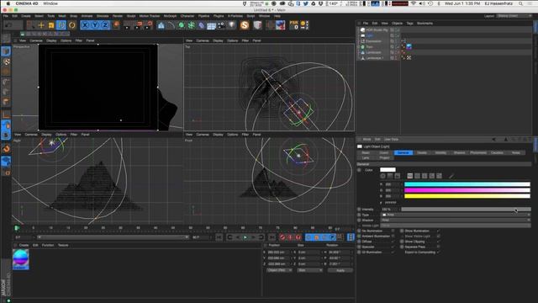Open the MoGraph menu
This screenshot has width=538, height=303.
click(170, 16)
